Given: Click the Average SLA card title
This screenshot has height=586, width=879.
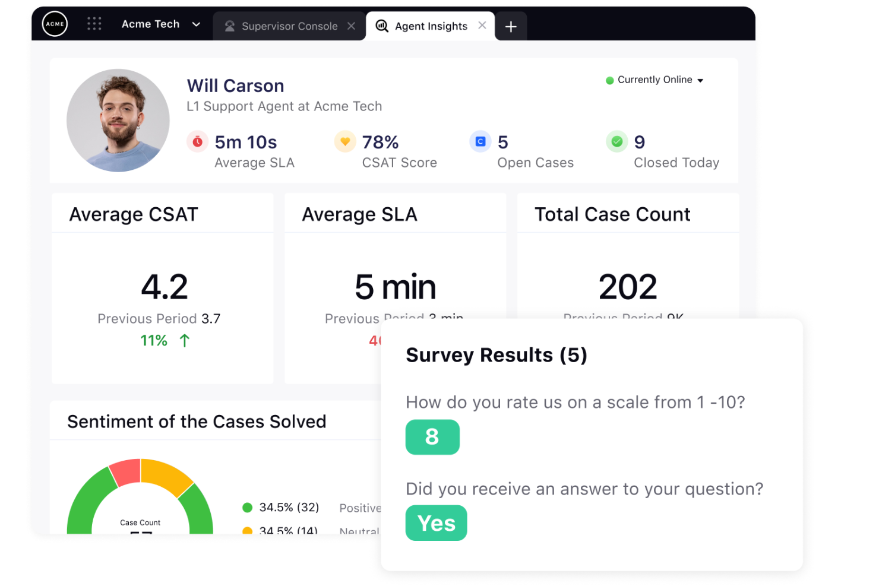Looking at the screenshot, I should (x=360, y=214).
